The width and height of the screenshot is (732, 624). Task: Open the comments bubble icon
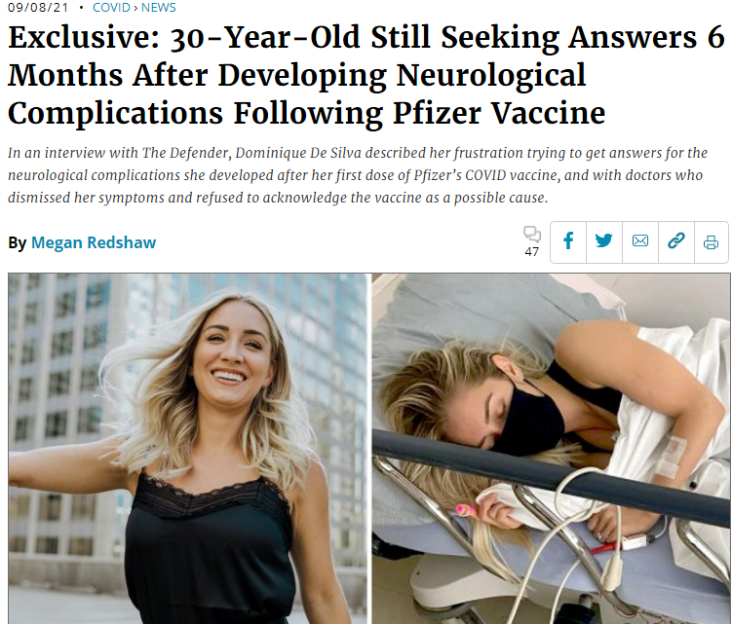coord(532,234)
